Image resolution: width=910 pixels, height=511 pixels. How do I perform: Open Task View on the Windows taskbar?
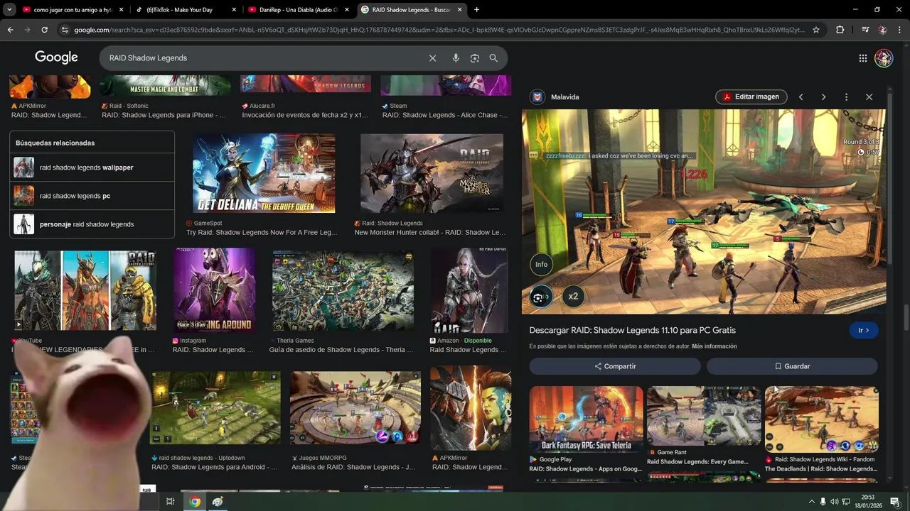pos(170,502)
